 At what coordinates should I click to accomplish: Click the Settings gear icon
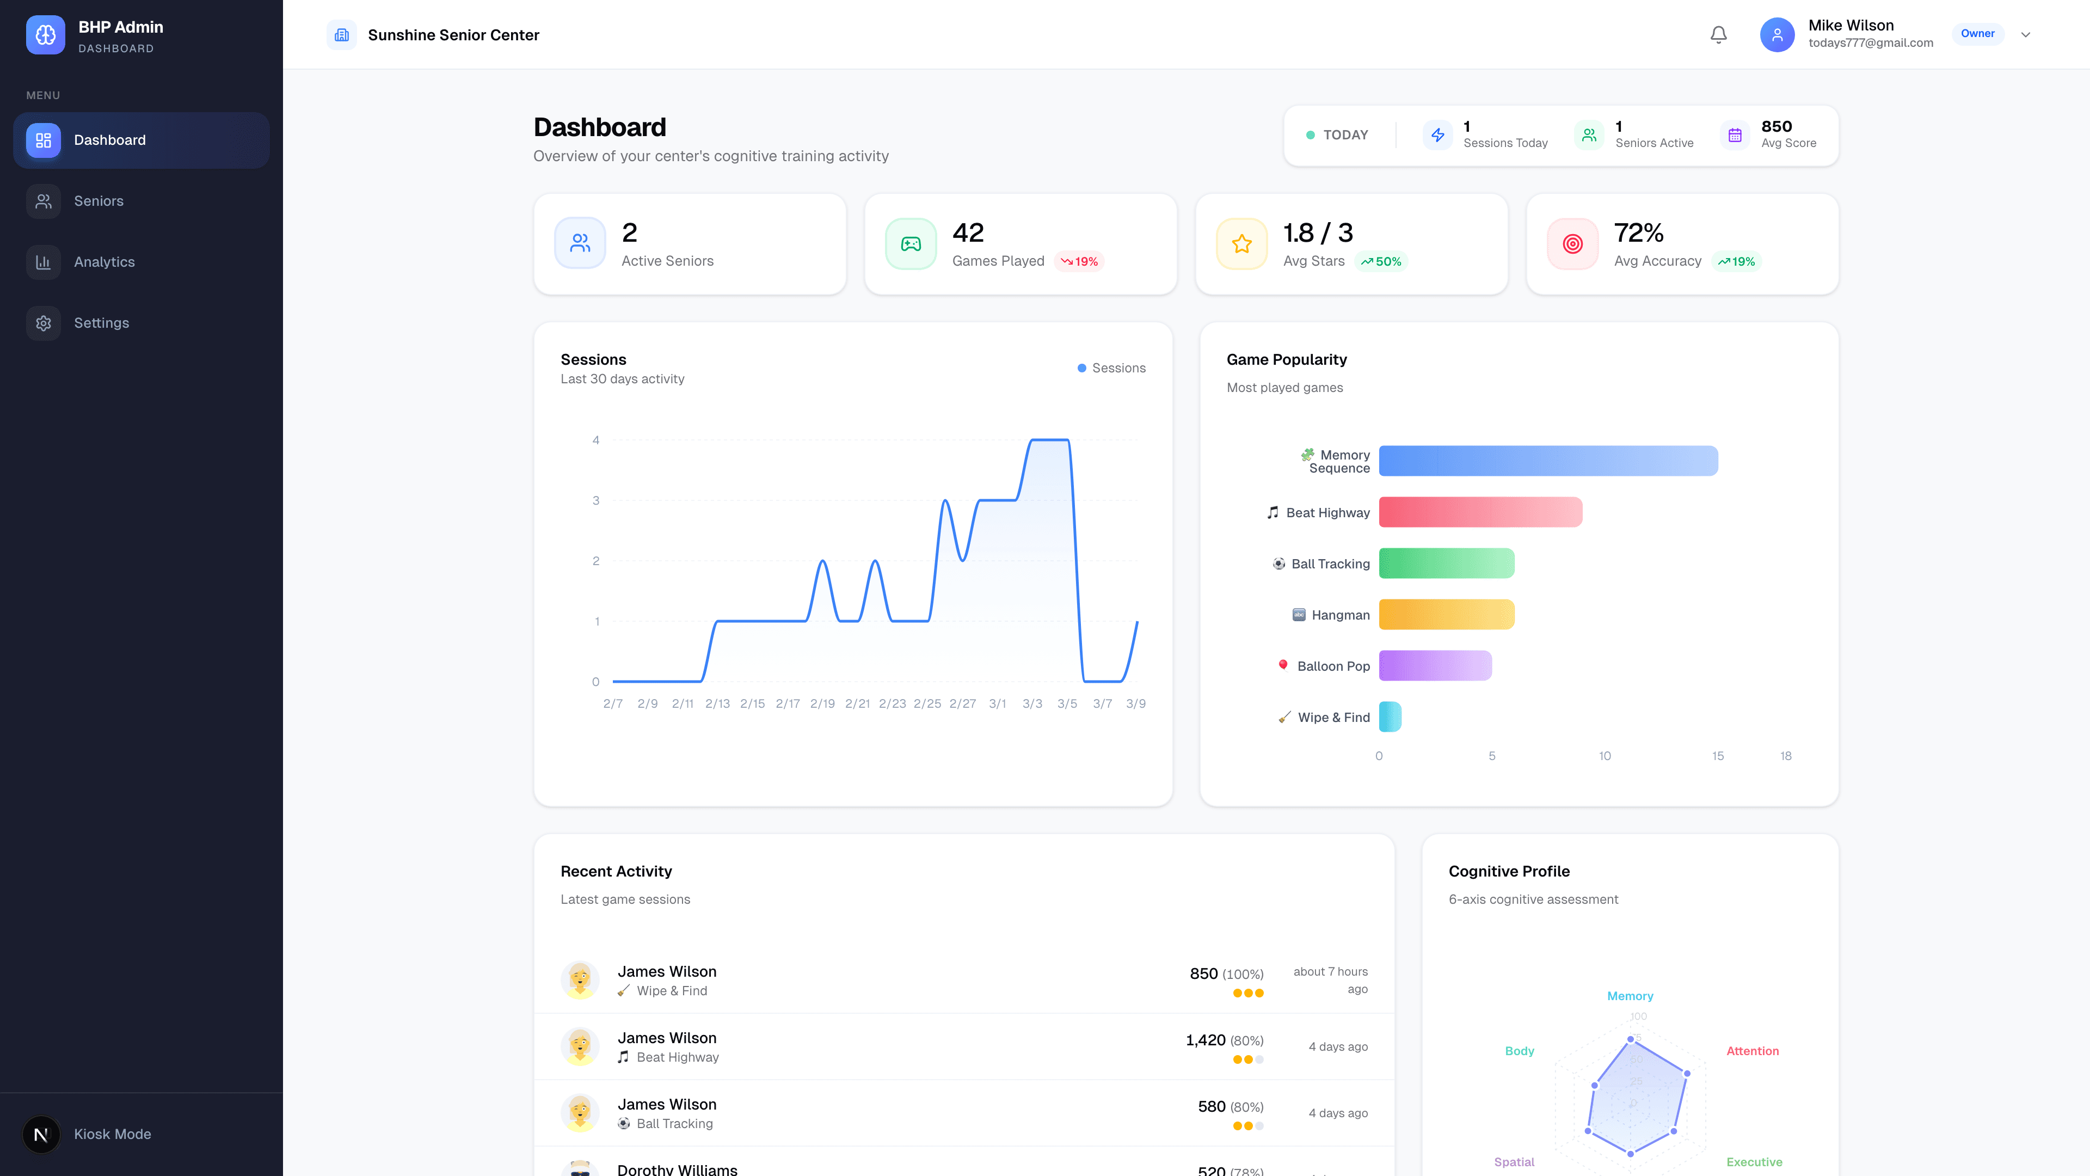click(43, 322)
